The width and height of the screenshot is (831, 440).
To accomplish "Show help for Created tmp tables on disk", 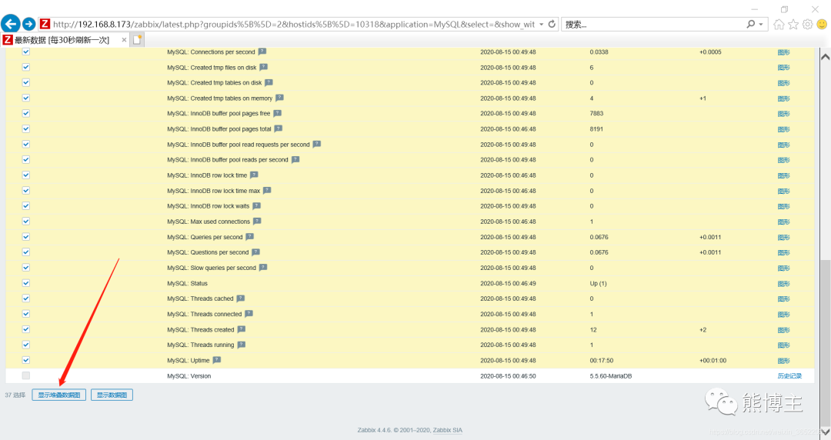I will point(269,83).
